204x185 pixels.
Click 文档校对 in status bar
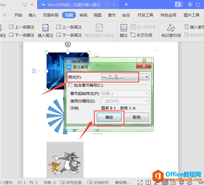pos(98,182)
